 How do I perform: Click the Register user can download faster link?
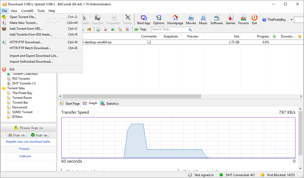click(28, 142)
